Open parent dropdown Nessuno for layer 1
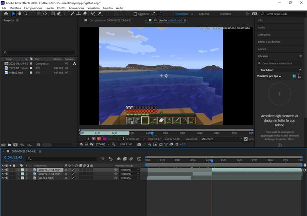Image resolution: width=307 pixels, height=216 pixels. point(129,170)
